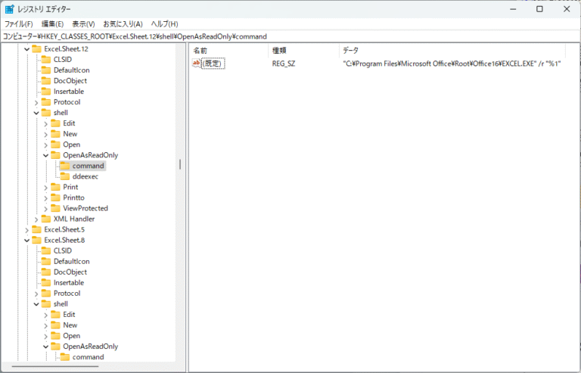Collapse the shell key under Excel.Sheet.12
The width and height of the screenshot is (581, 373).
point(36,113)
